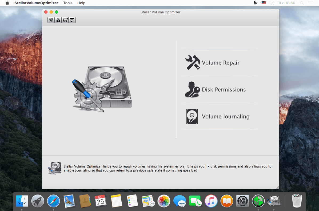Open the StellarVolumeOptimizer application menu
Viewport: 319px width, 211px height.
point(36,3)
